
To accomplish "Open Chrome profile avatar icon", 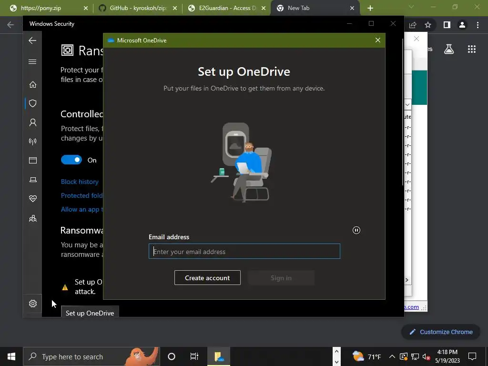I will [462, 25].
